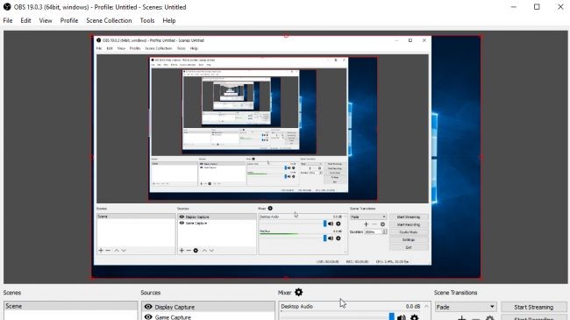Click Mic/Aux label in previewed mixer
This screenshot has width=570, height=320.
click(x=265, y=231)
